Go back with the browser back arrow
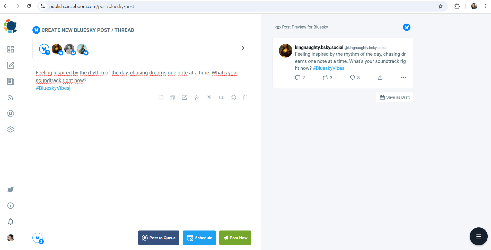 (6, 6)
